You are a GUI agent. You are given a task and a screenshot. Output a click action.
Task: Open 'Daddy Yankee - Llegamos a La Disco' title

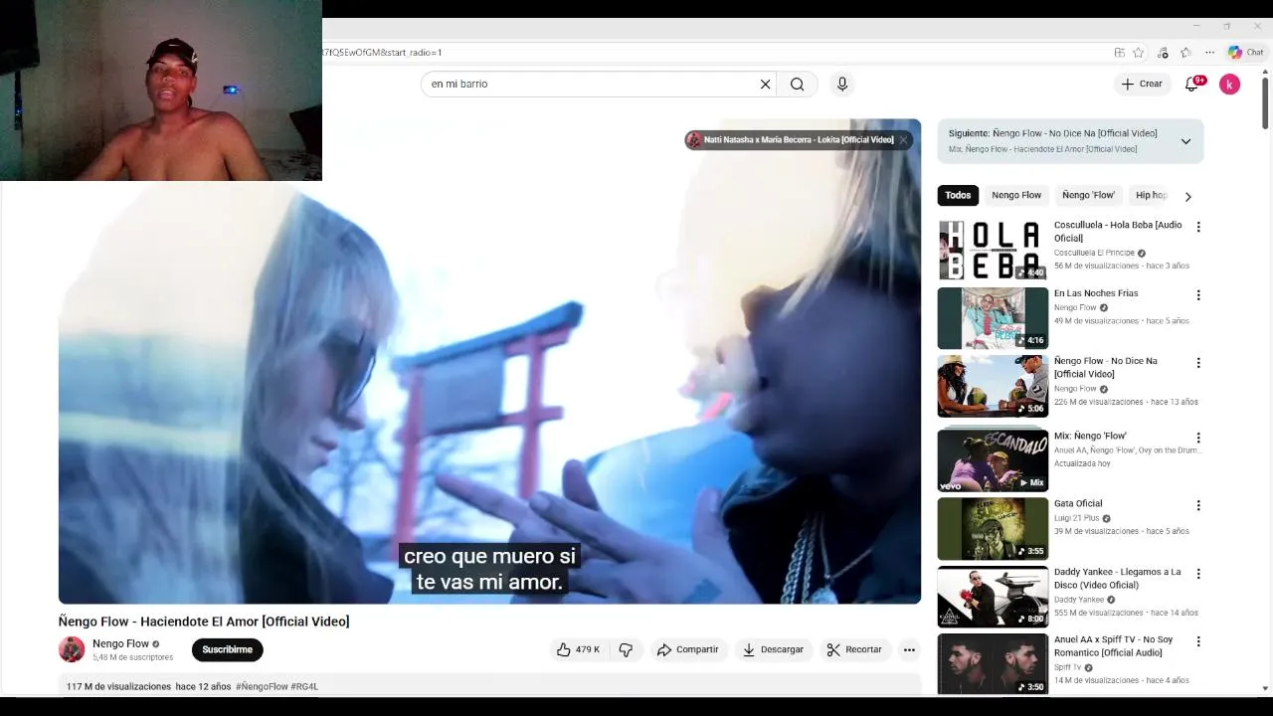(x=1118, y=579)
